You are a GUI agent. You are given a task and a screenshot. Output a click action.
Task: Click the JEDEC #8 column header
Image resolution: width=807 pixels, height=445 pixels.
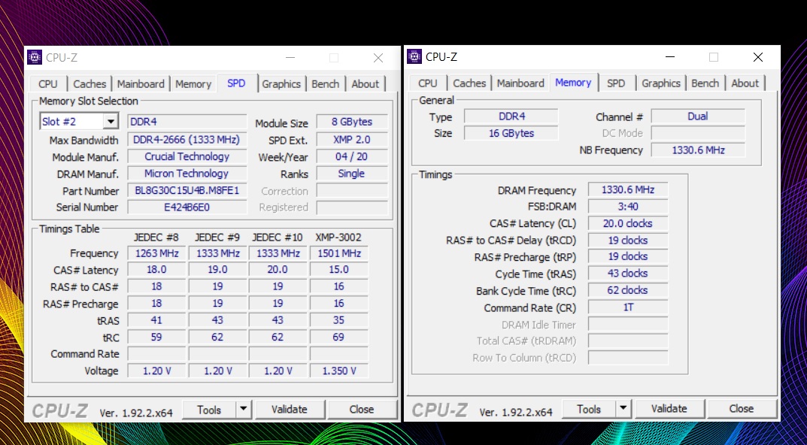point(156,238)
